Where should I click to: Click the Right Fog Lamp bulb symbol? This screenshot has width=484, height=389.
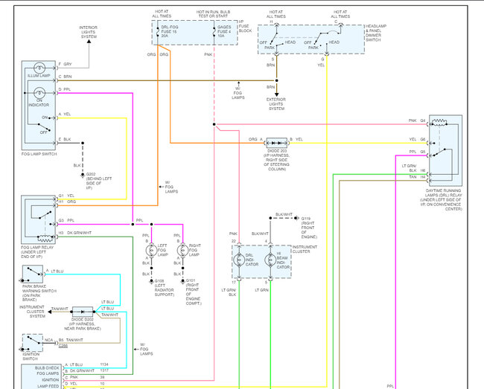[182, 251]
